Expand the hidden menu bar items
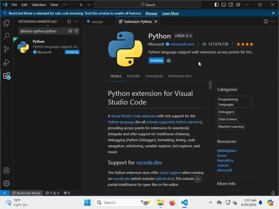 (x=65, y=5)
